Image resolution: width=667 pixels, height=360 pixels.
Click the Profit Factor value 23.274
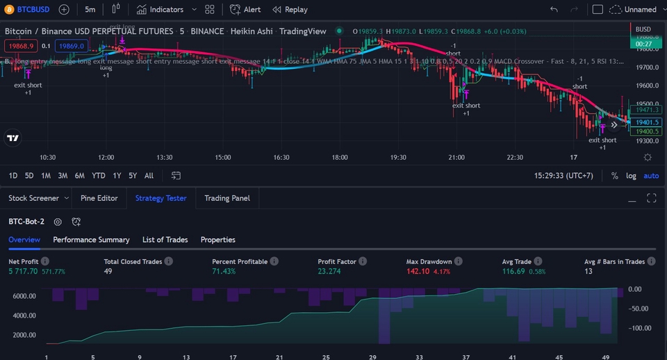pos(329,272)
